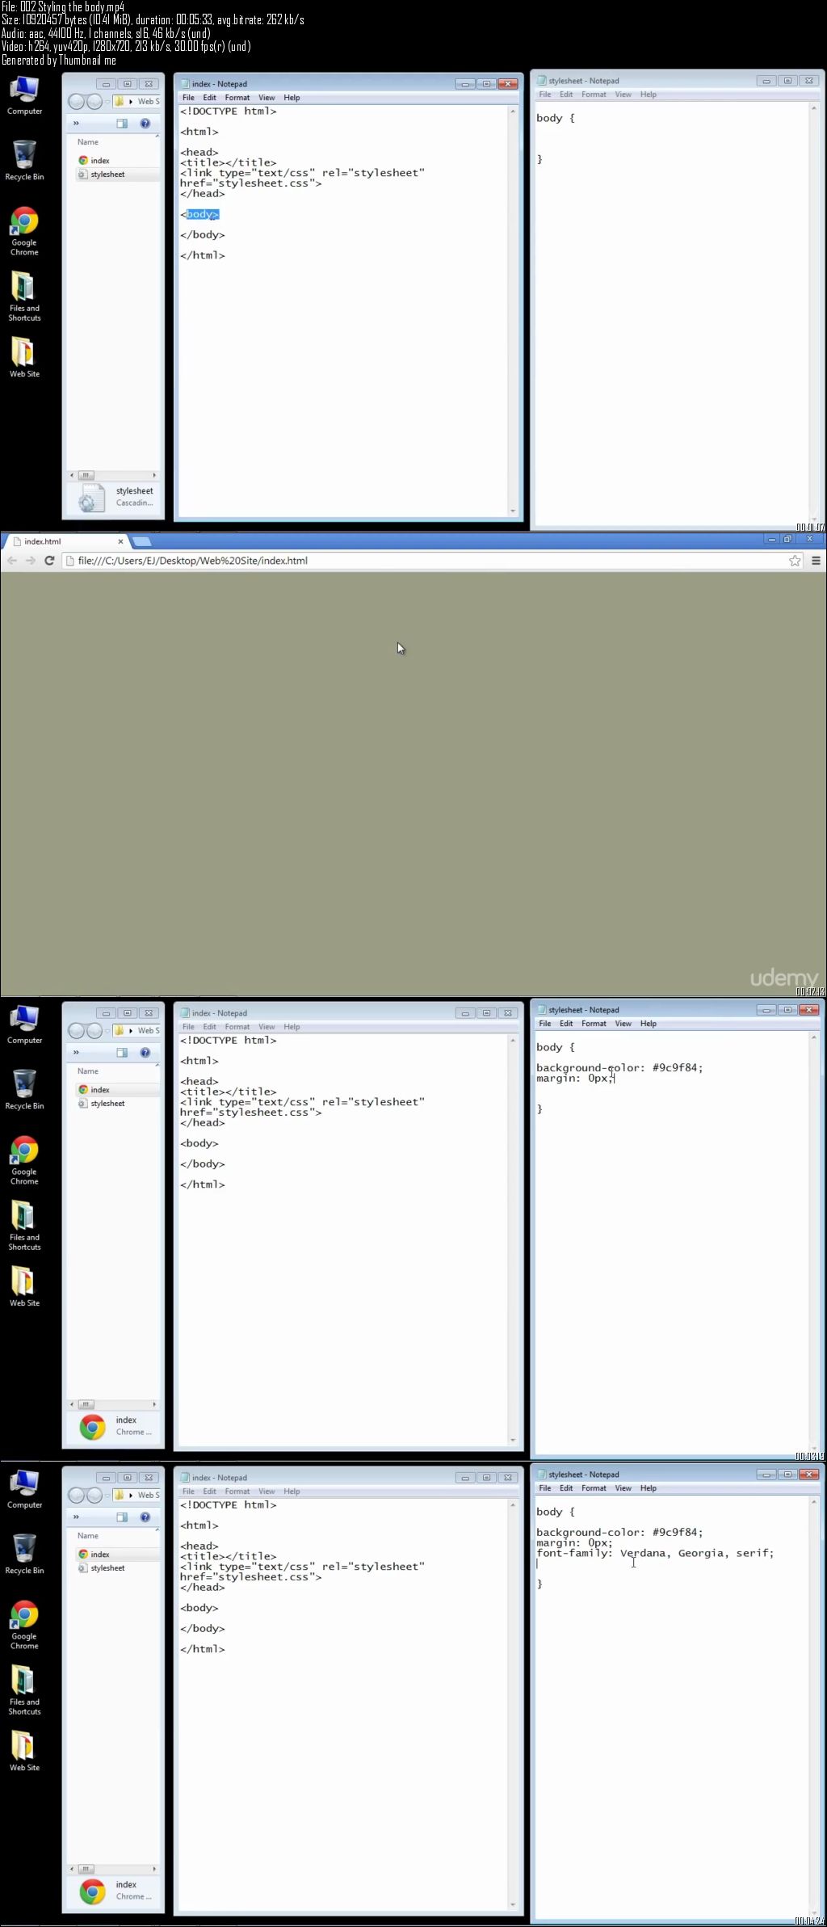Click the highlighted body tag text in index Notepad
This screenshot has width=827, height=1927.
point(203,214)
